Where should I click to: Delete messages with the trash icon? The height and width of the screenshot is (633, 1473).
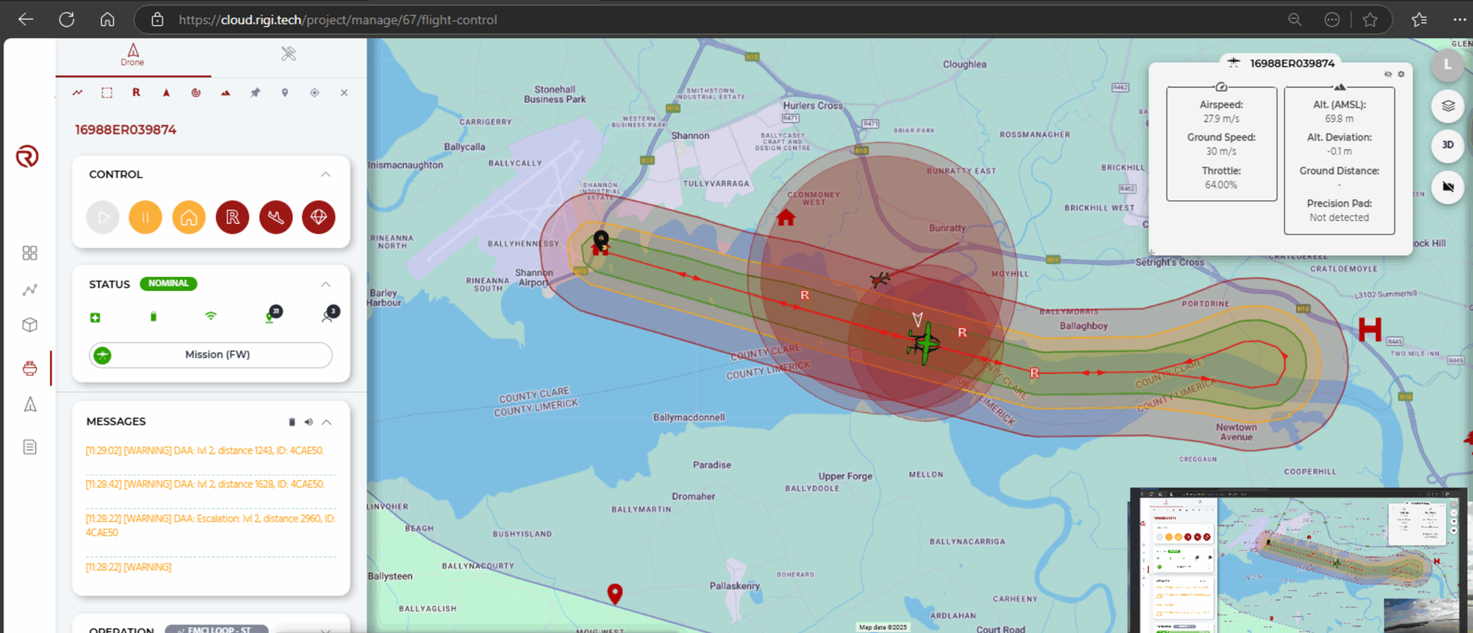[x=292, y=422]
